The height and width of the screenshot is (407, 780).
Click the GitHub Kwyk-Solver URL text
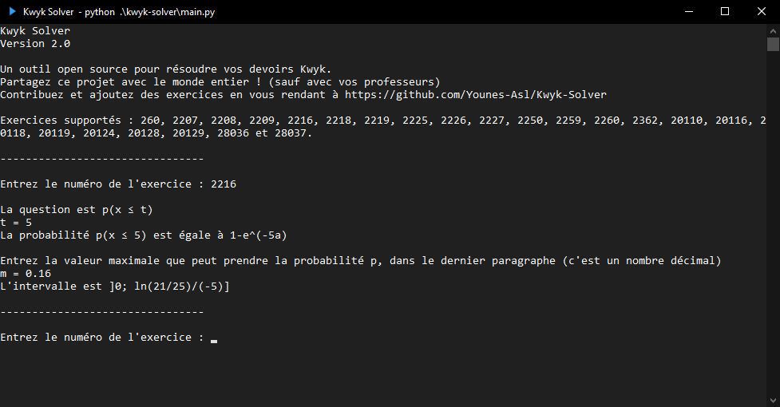[476, 94]
